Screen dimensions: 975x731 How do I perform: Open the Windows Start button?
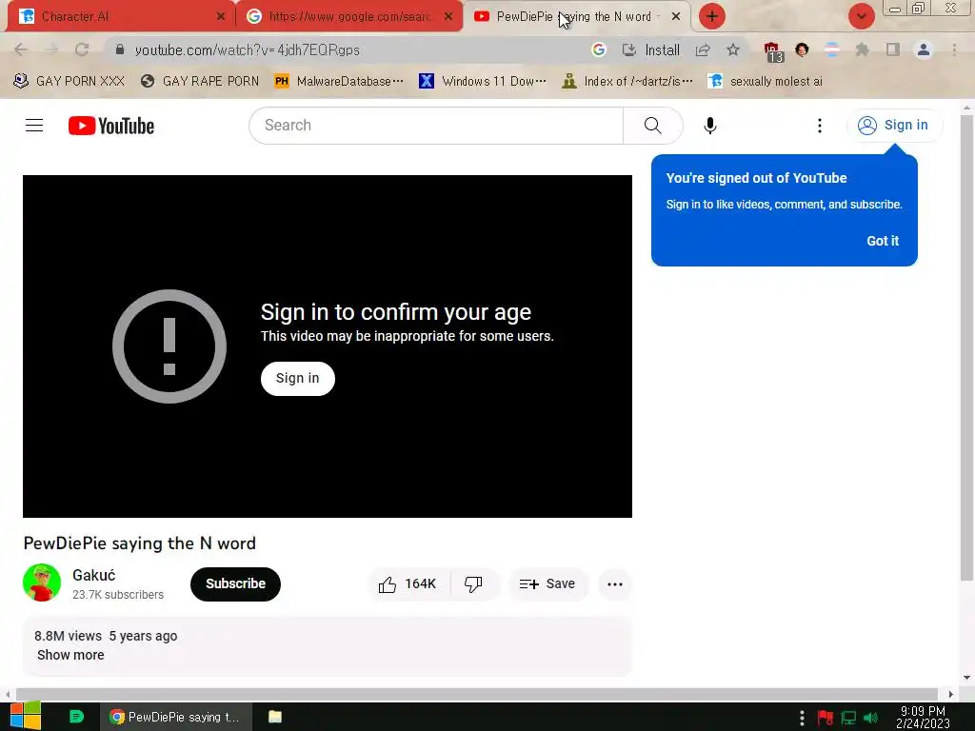pyautogui.click(x=26, y=717)
